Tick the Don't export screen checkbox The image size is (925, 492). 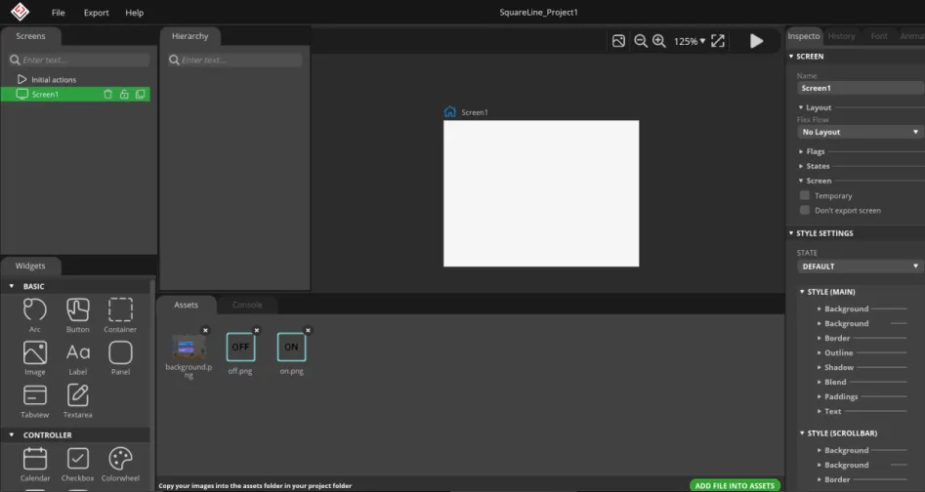(x=805, y=210)
